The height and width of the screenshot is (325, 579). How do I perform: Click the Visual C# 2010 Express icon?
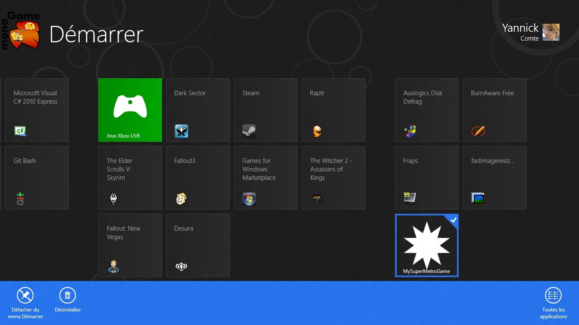click(x=20, y=131)
